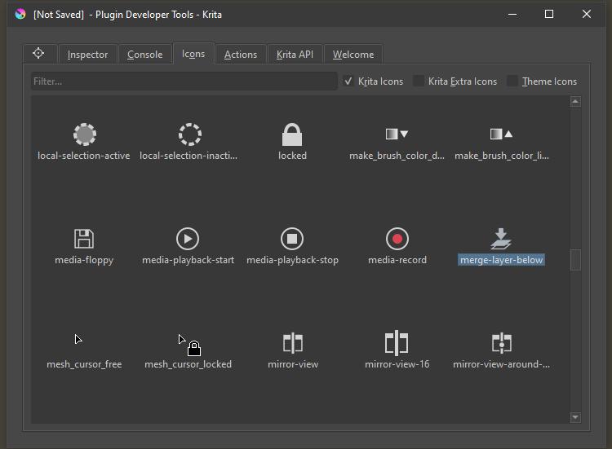Switch to the Inspector tab
Viewport: 612px width, 449px height.
87,55
